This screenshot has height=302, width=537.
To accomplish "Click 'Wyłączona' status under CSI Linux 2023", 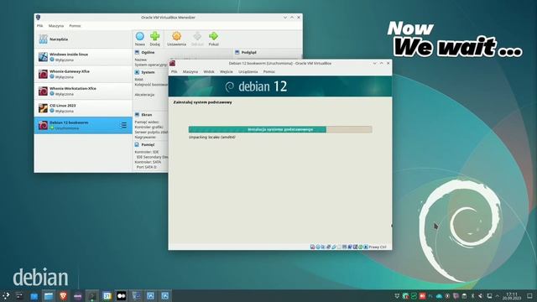I will pyautogui.click(x=65, y=111).
